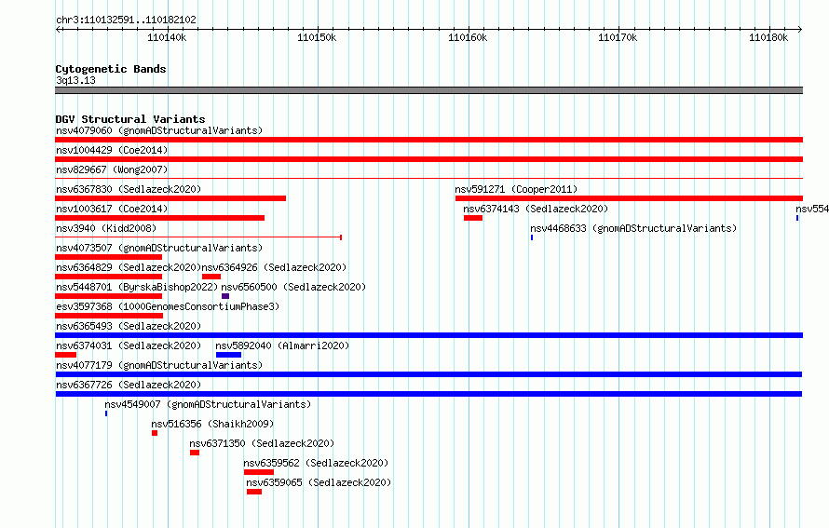Click the blue nsv6365493 full-width bar
The width and height of the screenshot is (829, 528).
click(428, 335)
